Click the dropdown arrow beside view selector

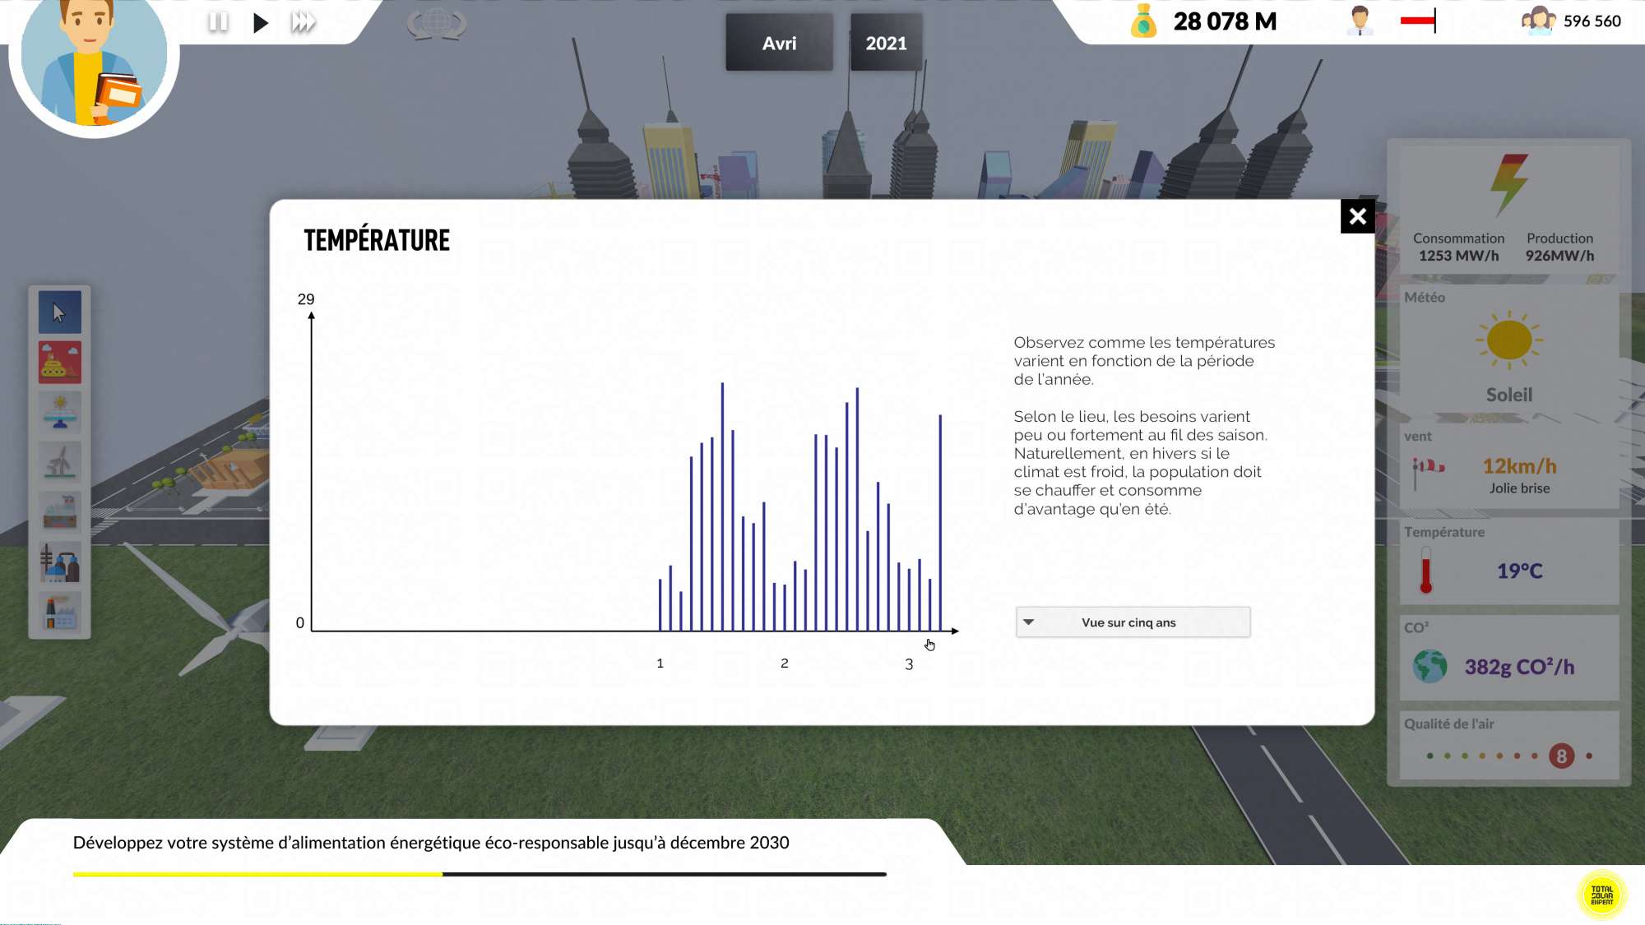(x=1028, y=622)
